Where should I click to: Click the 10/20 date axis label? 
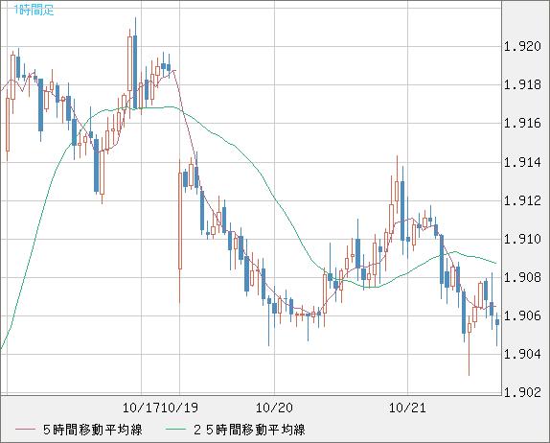(x=274, y=408)
